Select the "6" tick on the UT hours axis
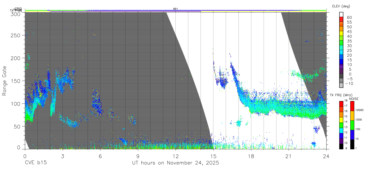367x169 pixels. pos(100,156)
